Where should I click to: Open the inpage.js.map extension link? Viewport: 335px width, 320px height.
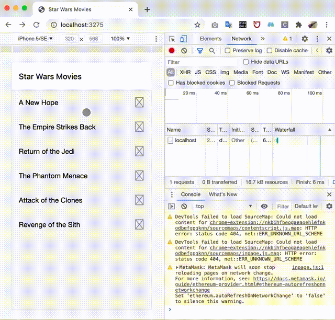[x=250, y=250]
